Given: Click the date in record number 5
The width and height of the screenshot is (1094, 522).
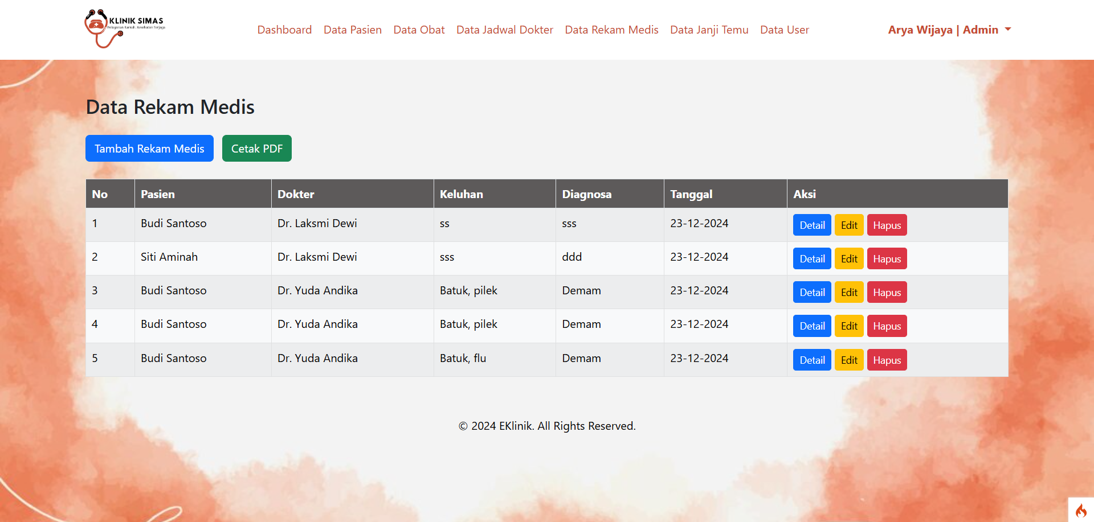Looking at the screenshot, I should tap(699, 358).
